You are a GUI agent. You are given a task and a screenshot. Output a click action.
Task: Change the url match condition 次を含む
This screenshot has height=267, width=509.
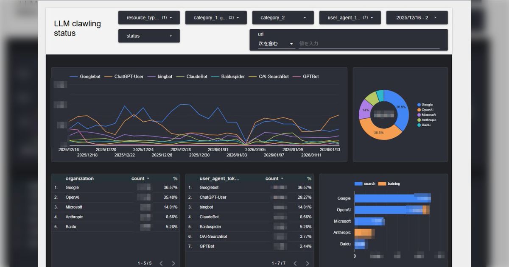(276, 44)
